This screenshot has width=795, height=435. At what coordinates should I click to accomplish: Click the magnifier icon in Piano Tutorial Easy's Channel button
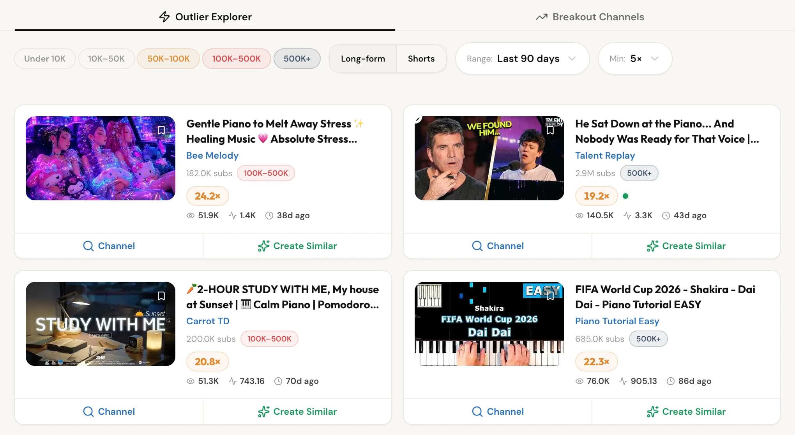pyautogui.click(x=477, y=412)
